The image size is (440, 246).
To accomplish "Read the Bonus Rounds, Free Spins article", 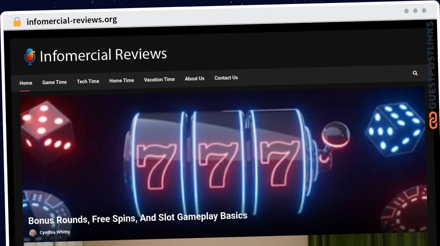I will [x=138, y=218].
